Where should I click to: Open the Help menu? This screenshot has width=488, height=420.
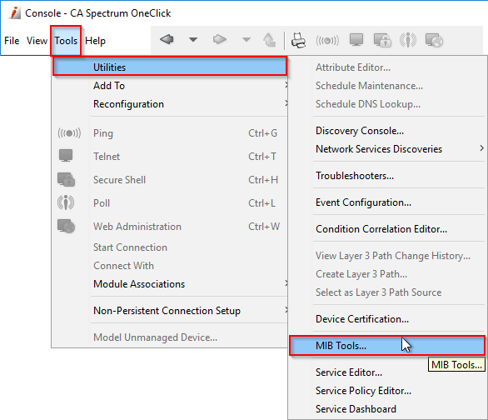[95, 41]
